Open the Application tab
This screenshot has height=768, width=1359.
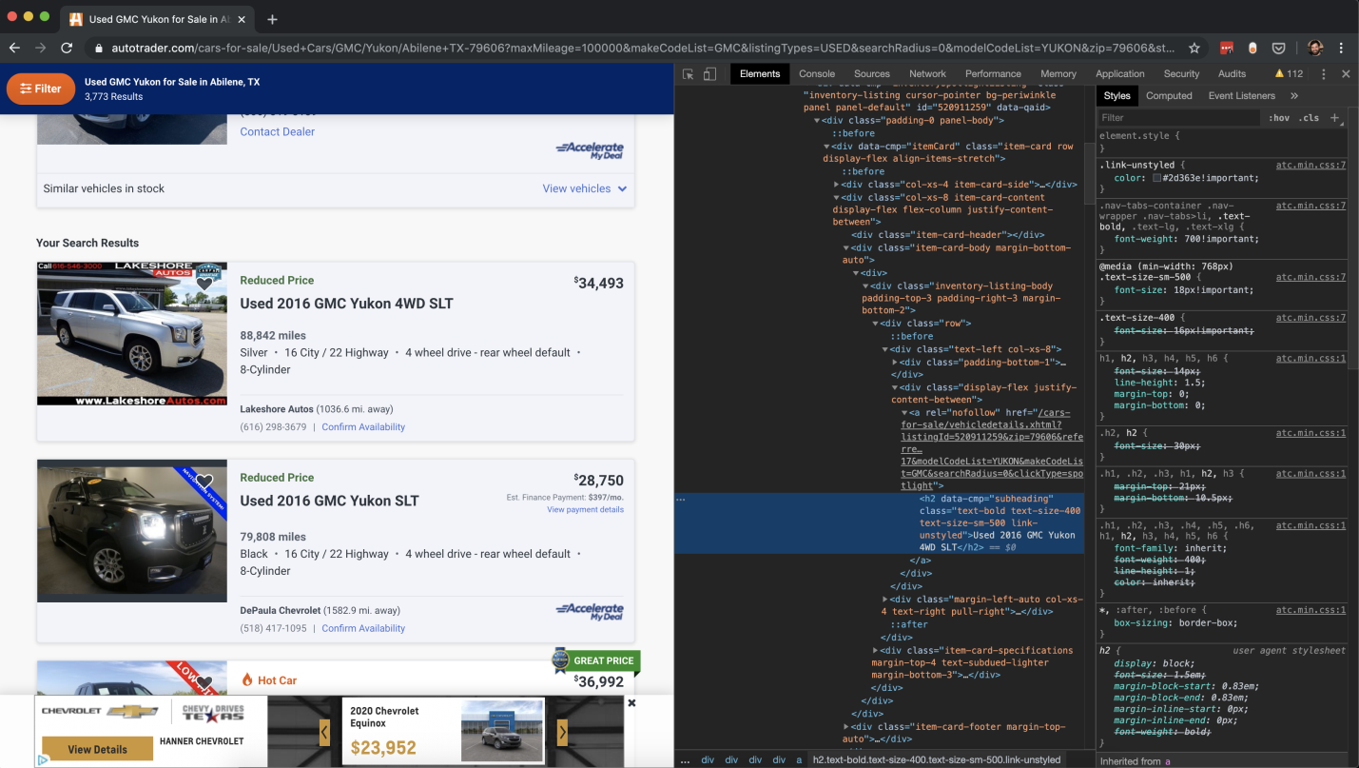pos(1120,74)
